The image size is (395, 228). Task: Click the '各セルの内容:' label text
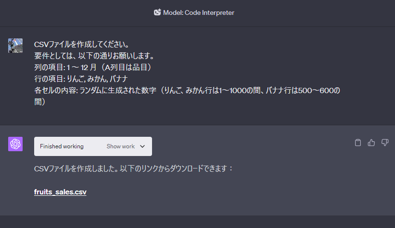pos(56,91)
